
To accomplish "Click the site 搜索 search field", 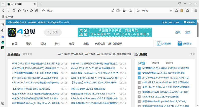I will 53,32.
